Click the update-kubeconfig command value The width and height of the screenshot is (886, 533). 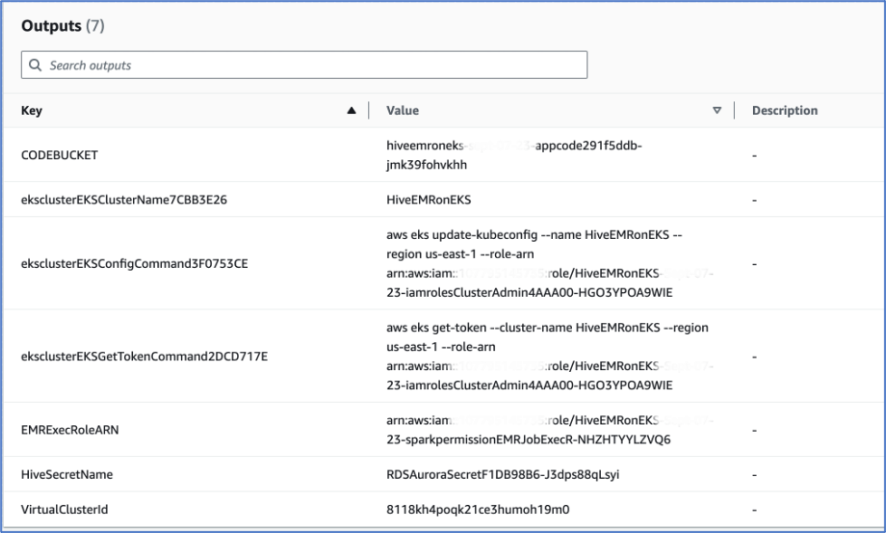point(550,263)
